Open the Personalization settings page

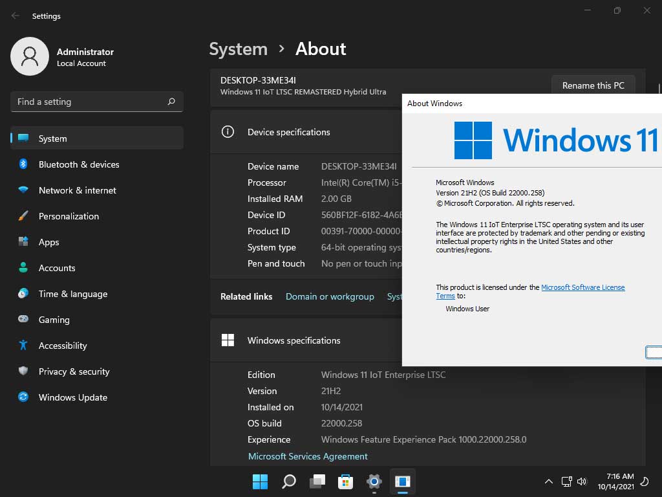[x=69, y=216]
